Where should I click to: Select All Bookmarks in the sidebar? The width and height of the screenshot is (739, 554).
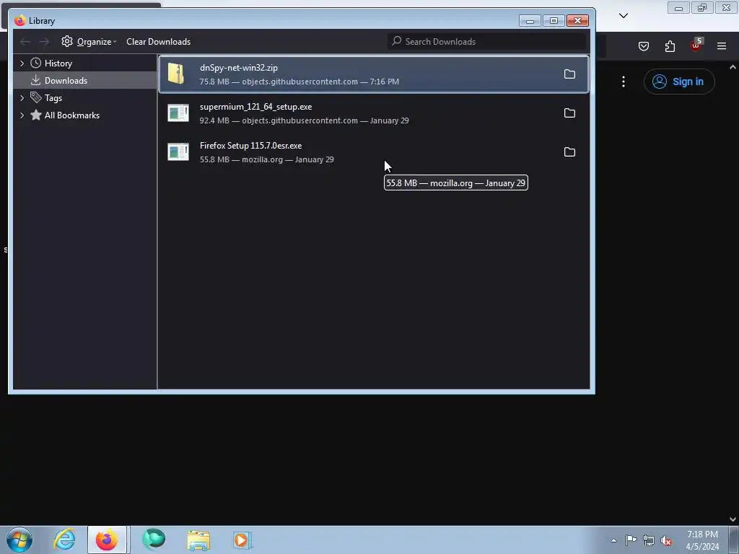tap(71, 115)
